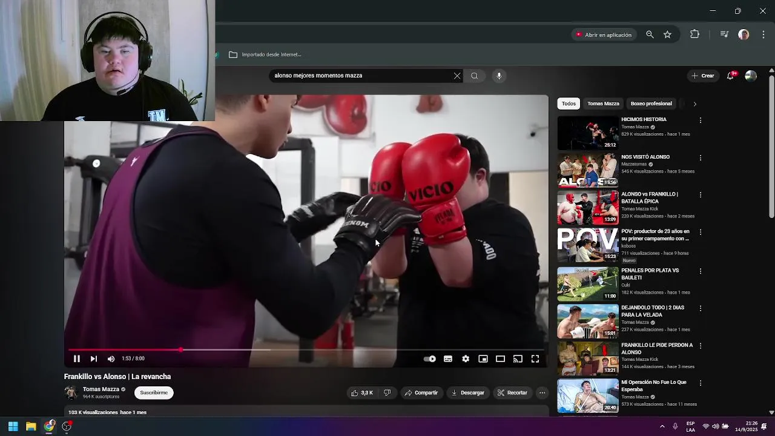The height and width of the screenshot is (436, 775).
Task: Open Chrome profile avatar
Action: pyautogui.click(x=744, y=35)
